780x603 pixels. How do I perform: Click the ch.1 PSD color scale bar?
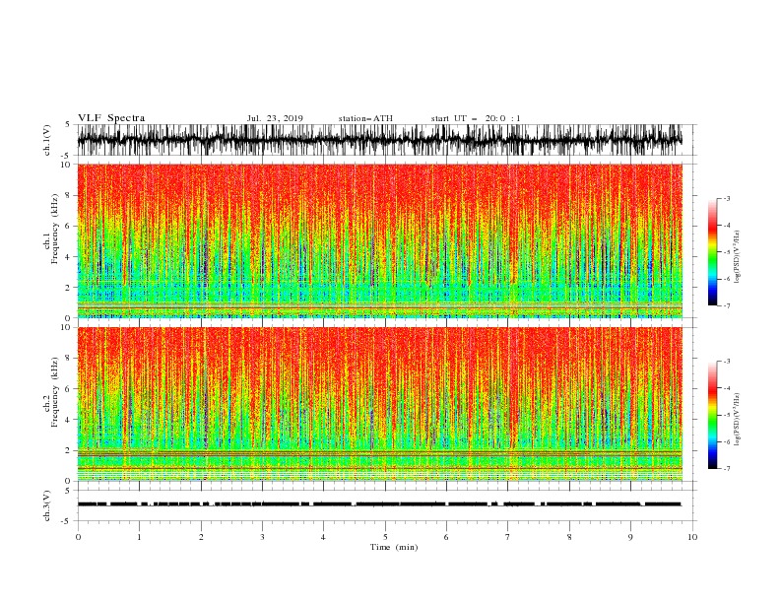point(712,252)
